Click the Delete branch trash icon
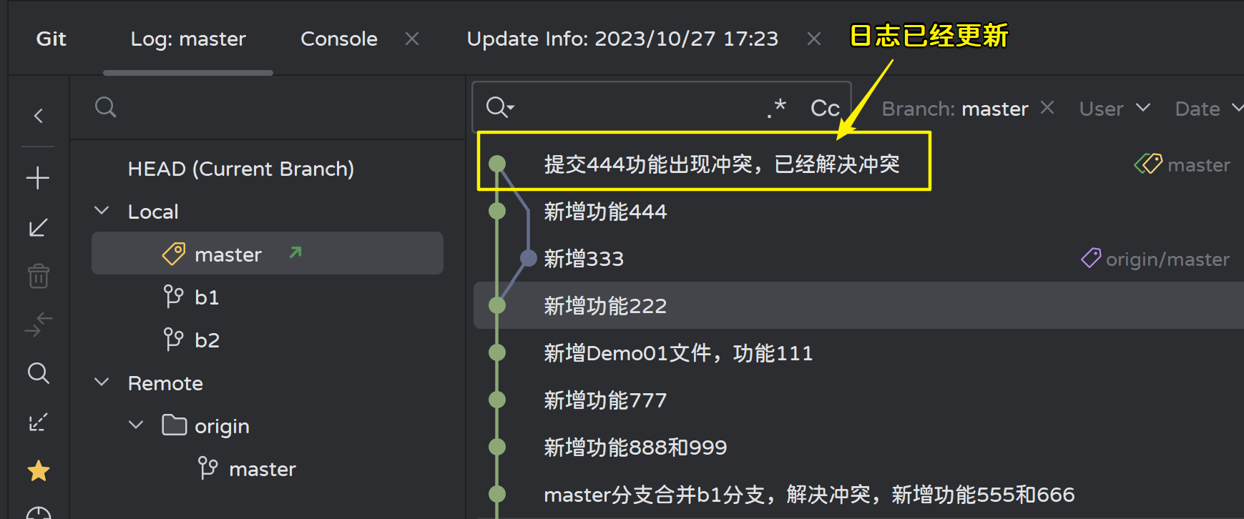This screenshot has width=1244, height=519. click(38, 276)
